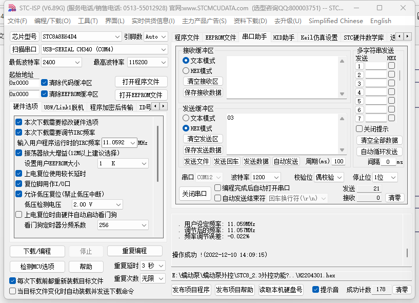Screen dimensions: 419x303
Task: Expand the 最高波特率 115200 dropdown
Action: 163,62
